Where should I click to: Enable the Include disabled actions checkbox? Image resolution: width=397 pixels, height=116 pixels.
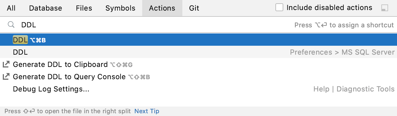coord(279,8)
